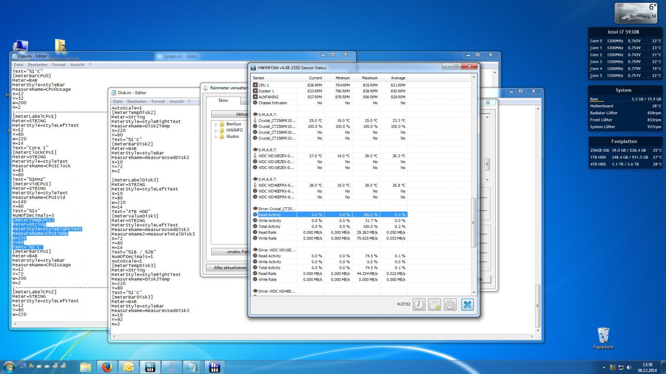Open Datei menu in Disk.ini Editor
Screen dimensions: 666x374
pos(118,101)
